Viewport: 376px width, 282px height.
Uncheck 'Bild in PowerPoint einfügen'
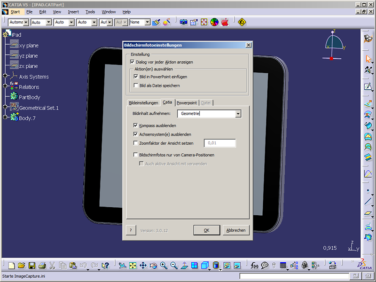(x=136, y=77)
